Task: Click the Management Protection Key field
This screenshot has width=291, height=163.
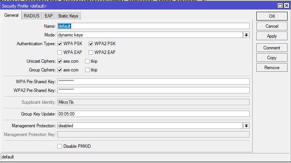Action: 153,135
